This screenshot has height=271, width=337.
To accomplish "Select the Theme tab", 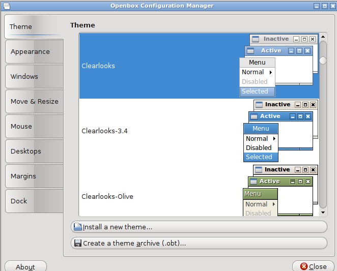I will pyautogui.click(x=34, y=26).
